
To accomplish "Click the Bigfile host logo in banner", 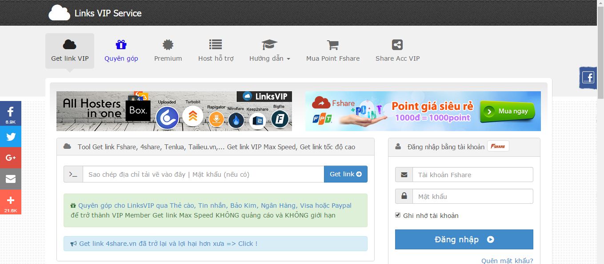I will click(280, 119).
